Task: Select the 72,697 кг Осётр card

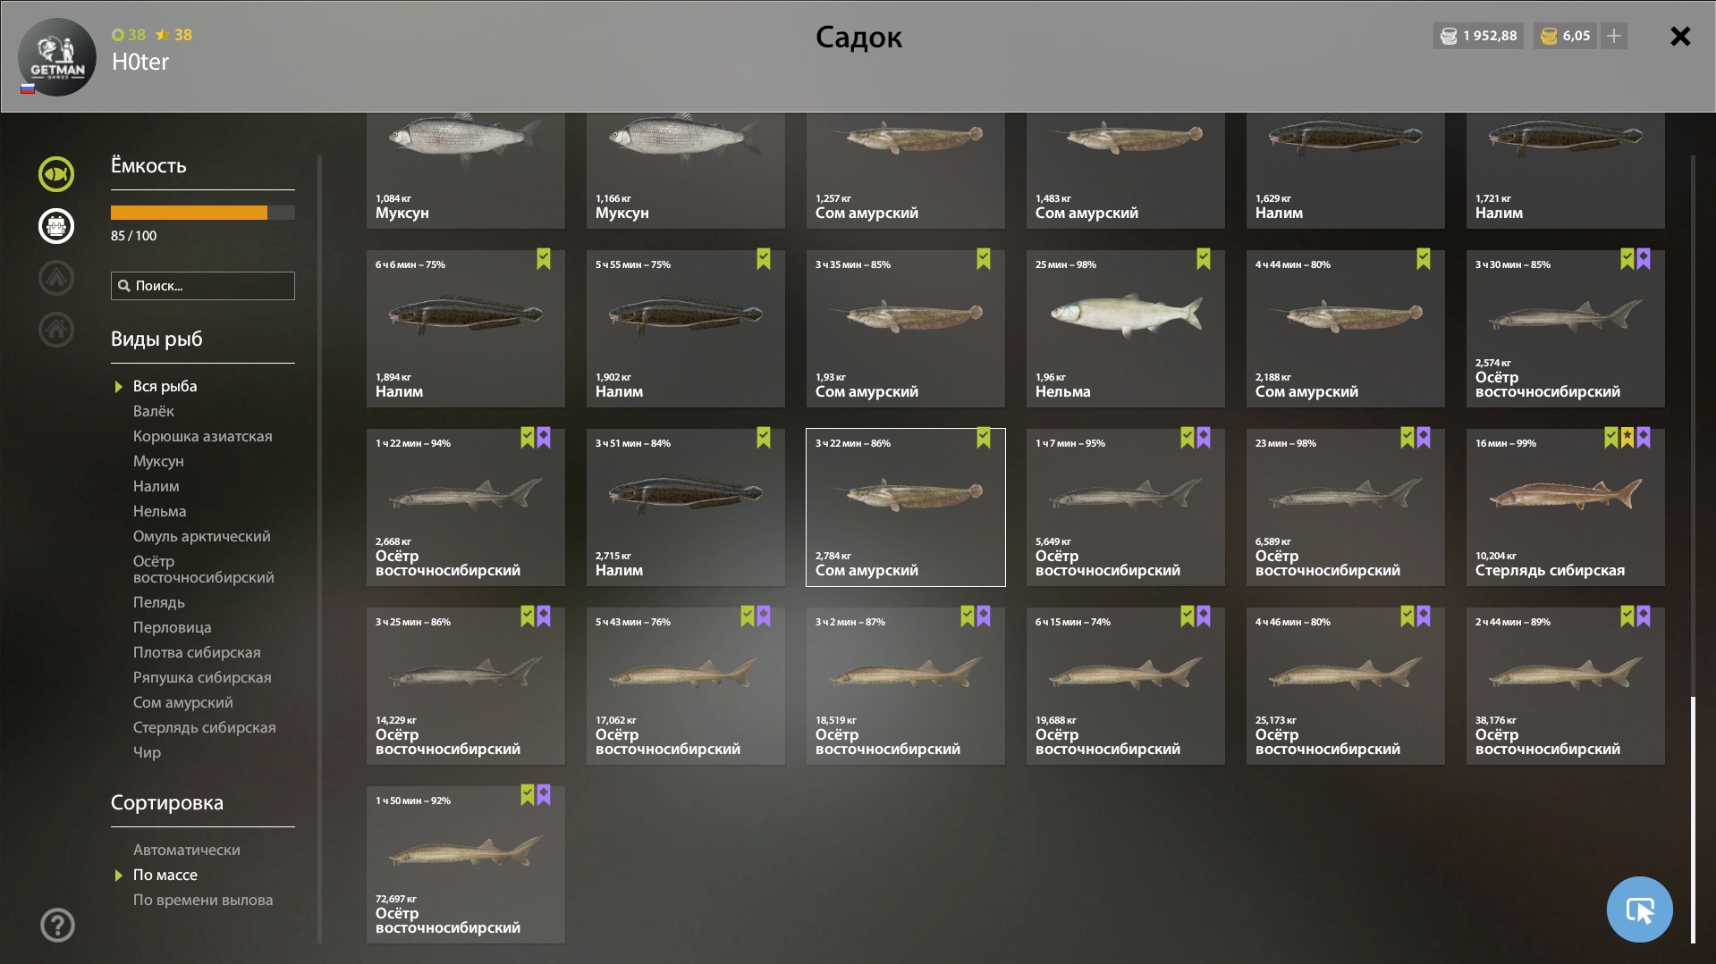Action: click(466, 865)
